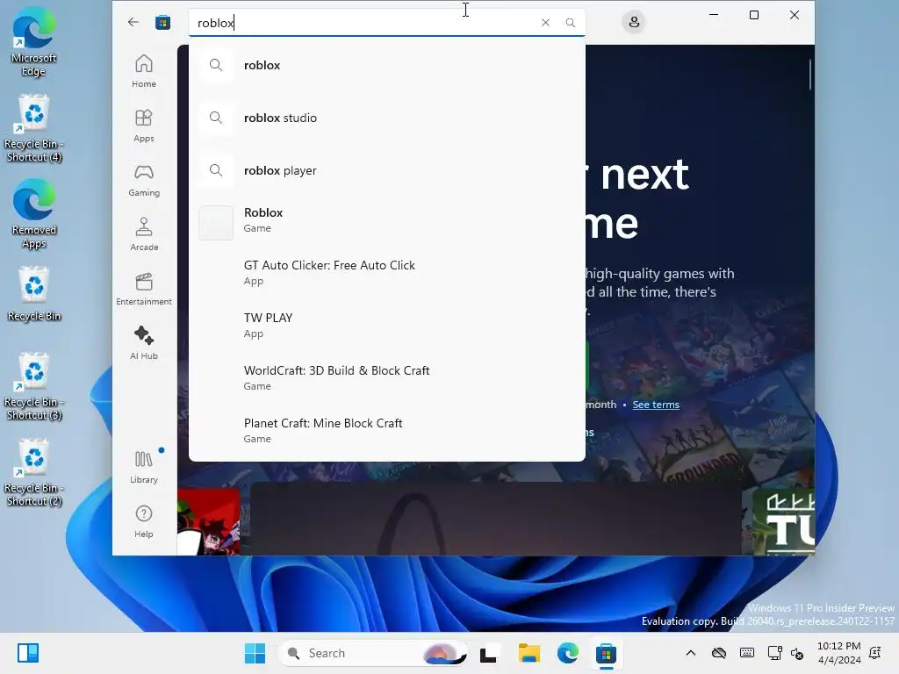Clear the search box with the X

[545, 22]
